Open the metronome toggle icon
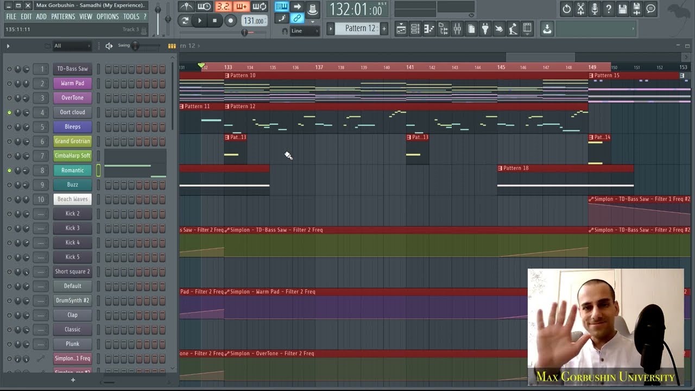This screenshot has width=695, height=391. 186,7
